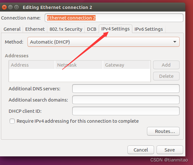Image resolution: width=193 pixels, height=165 pixels.
Task: Minimize the connection editor window
Action: [11, 7]
